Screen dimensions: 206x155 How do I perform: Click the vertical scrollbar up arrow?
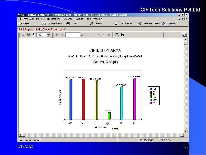pos(185,39)
